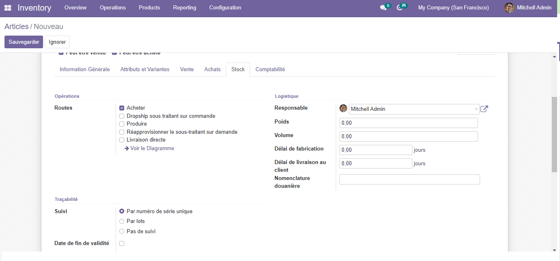Click the Sauvegarder button
The image size is (560, 261).
click(x=24, y=42)
